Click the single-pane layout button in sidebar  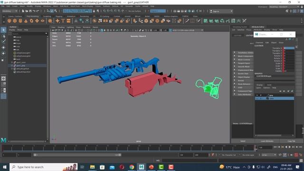pyautogui.click(x=3, y=78)
